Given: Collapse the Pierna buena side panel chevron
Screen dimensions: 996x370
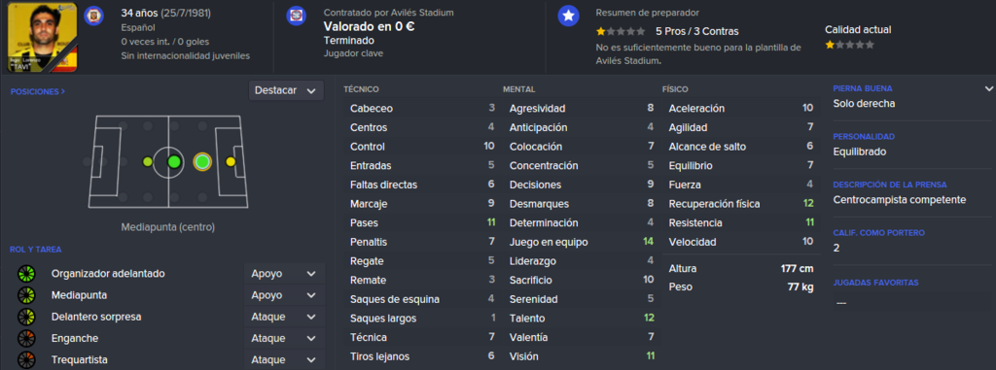Looking at the screenshot, I should (x=988, y=88).
